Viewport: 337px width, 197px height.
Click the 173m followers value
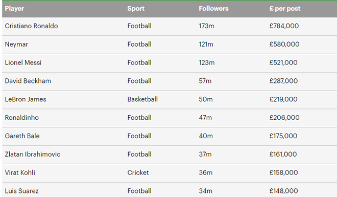(x=206, y=26)
